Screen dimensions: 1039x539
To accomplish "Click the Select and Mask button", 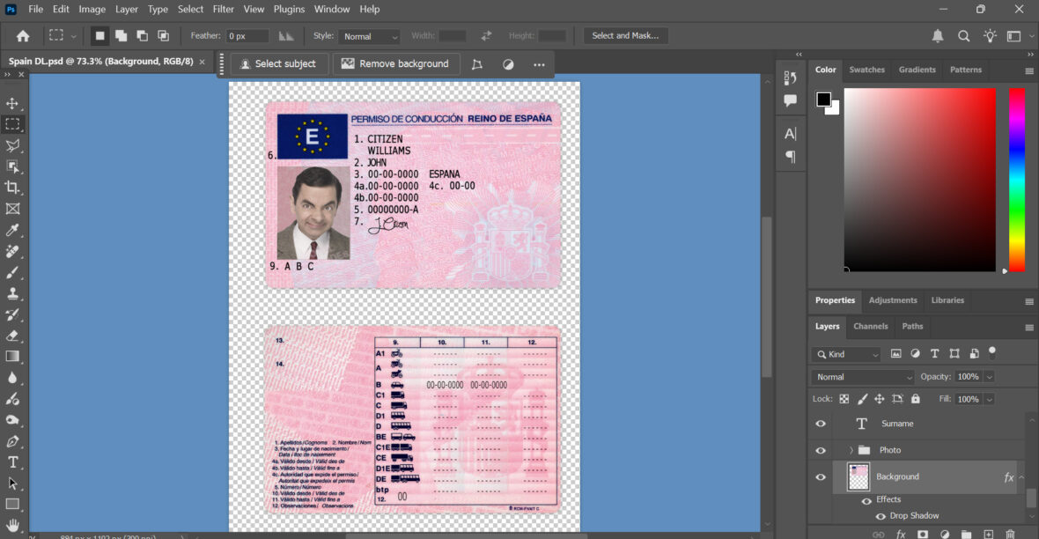I will pos(625,36).
